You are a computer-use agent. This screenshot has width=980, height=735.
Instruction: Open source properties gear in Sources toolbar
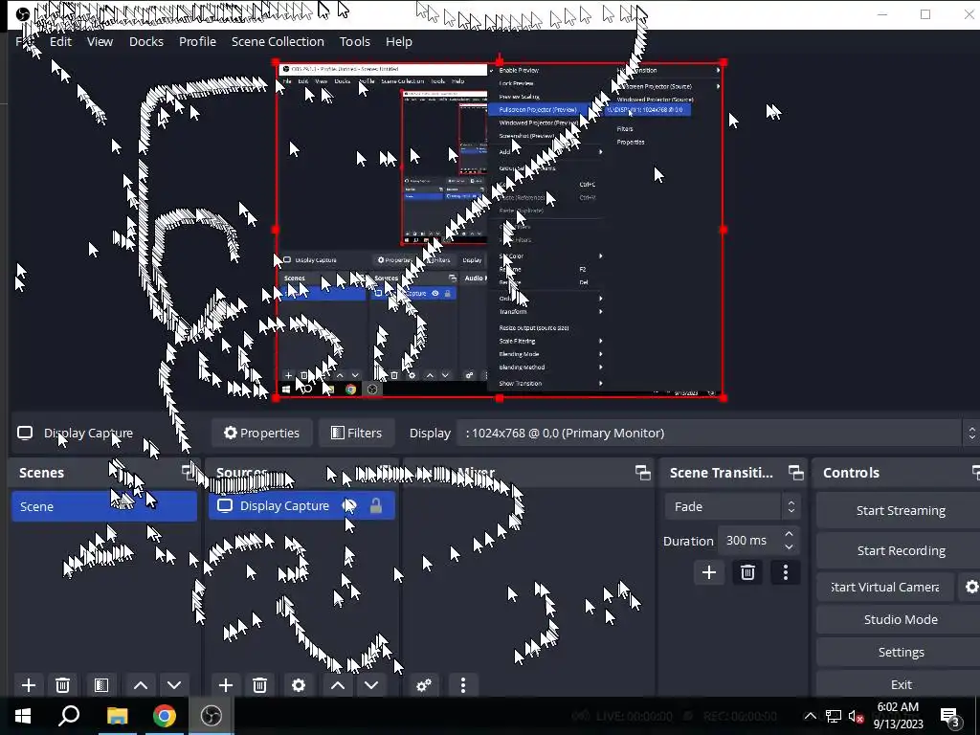click(x=299, y=685)
